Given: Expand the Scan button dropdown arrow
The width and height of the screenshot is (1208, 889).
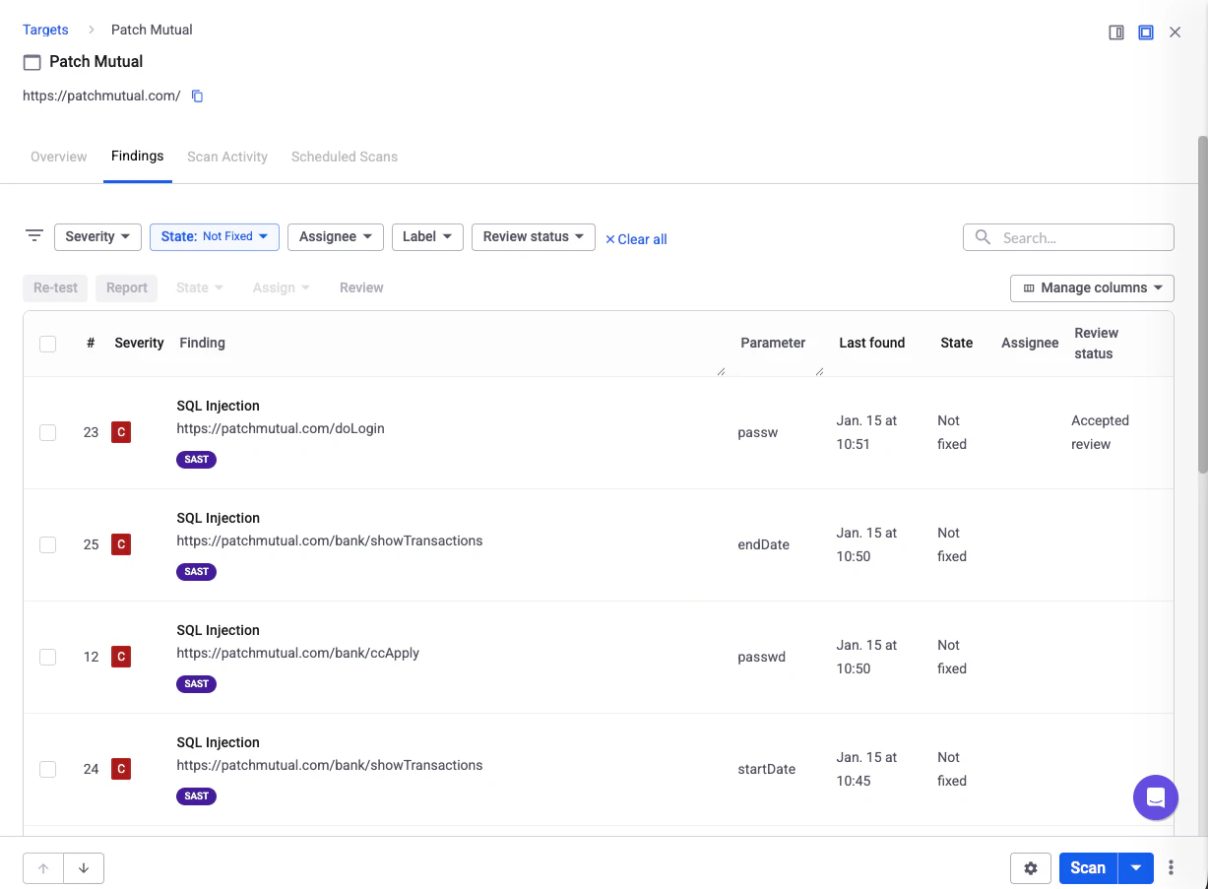Looking at the screenshot, I should tap(1136, 868).
